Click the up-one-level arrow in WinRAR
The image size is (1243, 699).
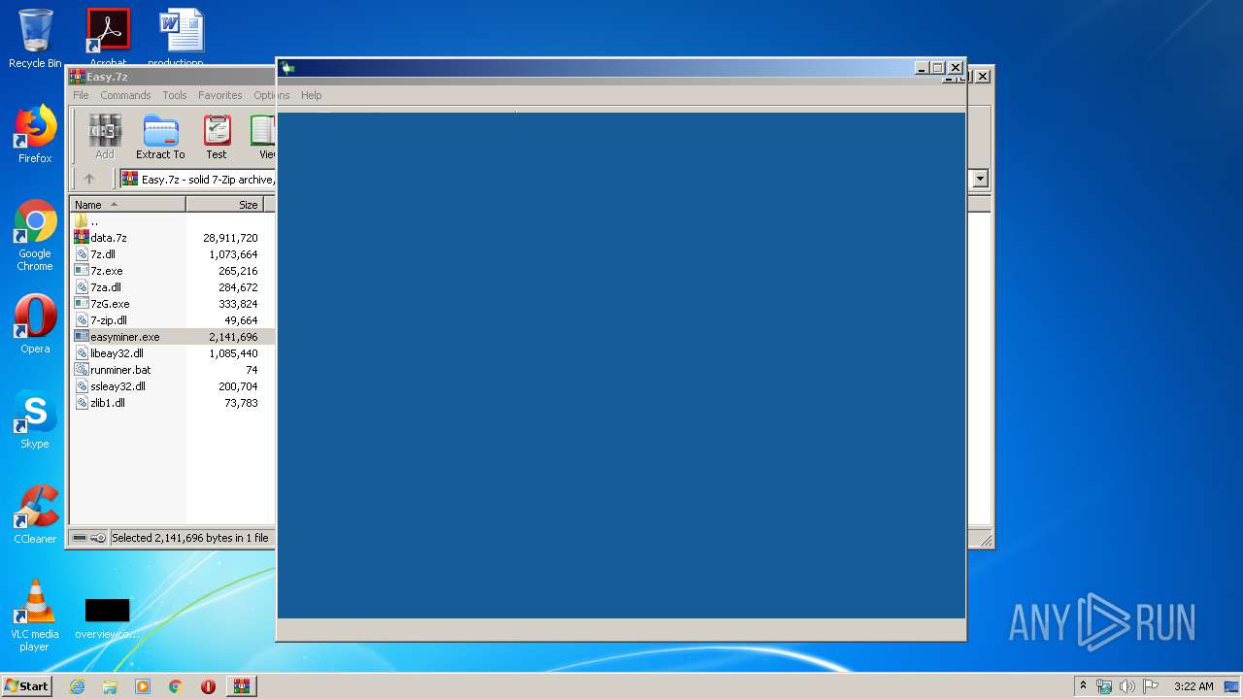(89, 179)
